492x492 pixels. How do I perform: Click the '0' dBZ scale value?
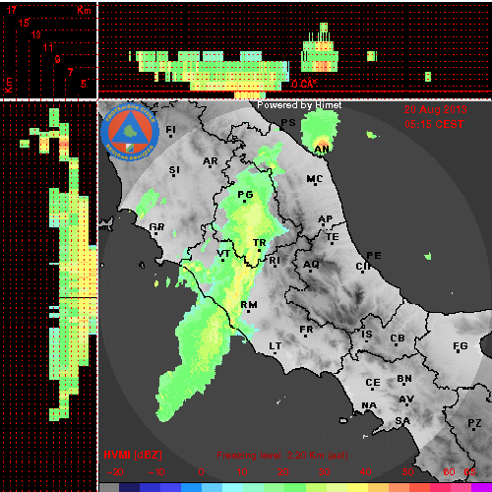point(201,472)
